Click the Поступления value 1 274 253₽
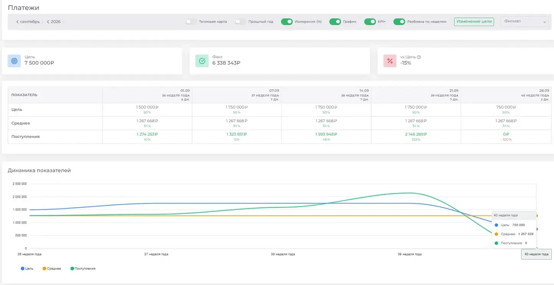The image size is (554, 285). pyautogui.click(x=147, y=134)
